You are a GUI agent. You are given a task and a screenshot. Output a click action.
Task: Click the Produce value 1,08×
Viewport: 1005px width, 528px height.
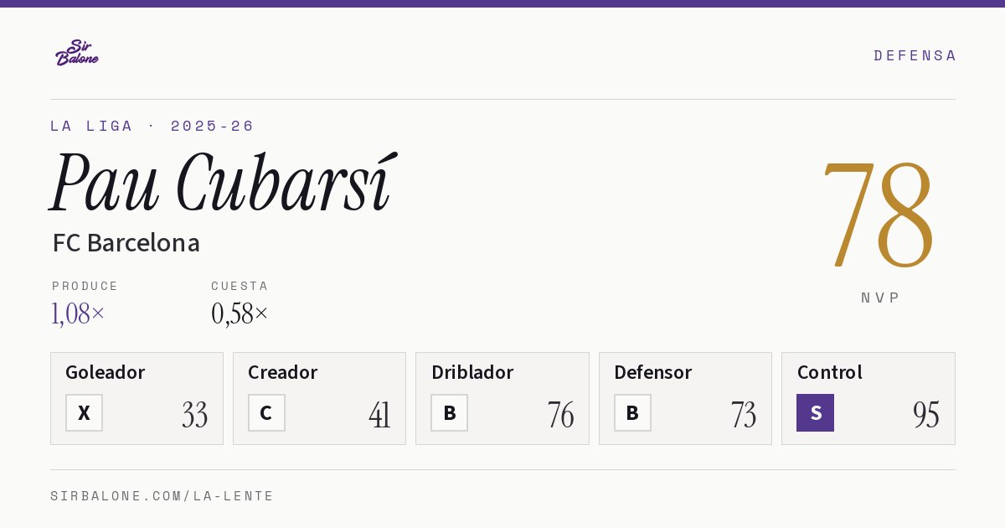pos(78,313)
